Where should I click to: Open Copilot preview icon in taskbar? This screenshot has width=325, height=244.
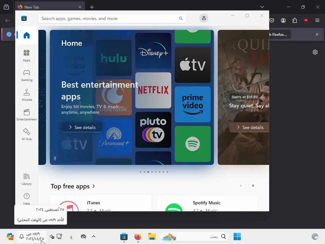pyautogui.click(x=10, y=236)
